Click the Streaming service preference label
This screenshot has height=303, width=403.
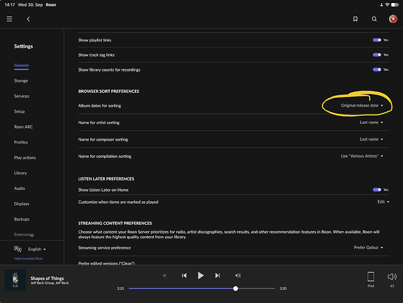[x=104, y=248]
